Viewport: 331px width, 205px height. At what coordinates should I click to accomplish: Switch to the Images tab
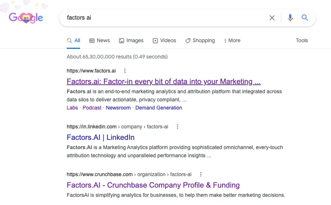pyautogui.click(x=131, y=40)
